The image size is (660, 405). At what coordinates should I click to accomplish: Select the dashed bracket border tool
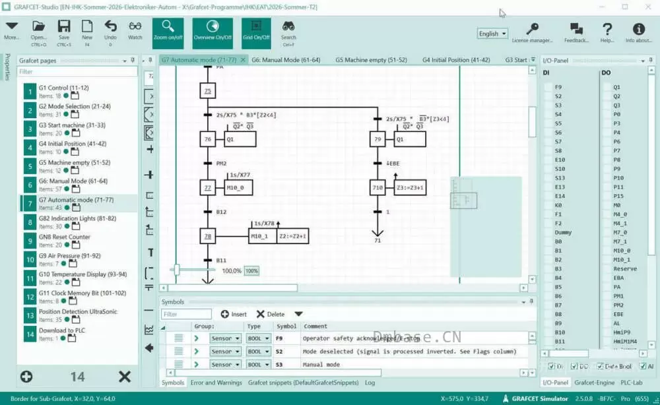tap(149, 273)
